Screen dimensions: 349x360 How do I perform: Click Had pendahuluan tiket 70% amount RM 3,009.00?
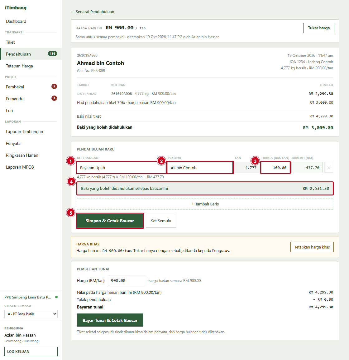tap(321, 102)
